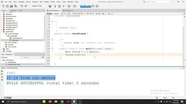Screen dimensions: 186x104
Task: Click the Clean and Build icon
Action: (x=59, y=6)
